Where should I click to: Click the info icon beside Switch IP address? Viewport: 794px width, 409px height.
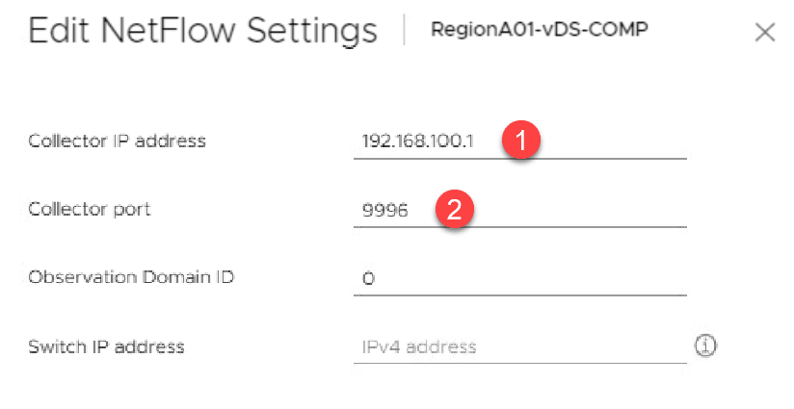click(707, 346)
